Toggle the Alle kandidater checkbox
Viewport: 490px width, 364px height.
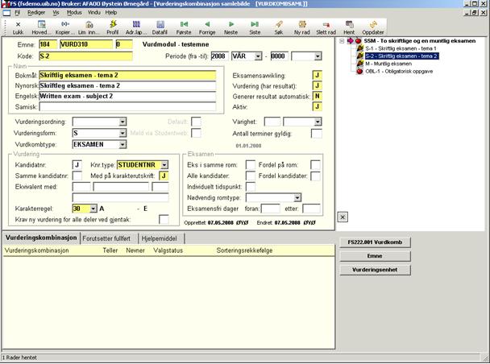[x=250, y=176]
